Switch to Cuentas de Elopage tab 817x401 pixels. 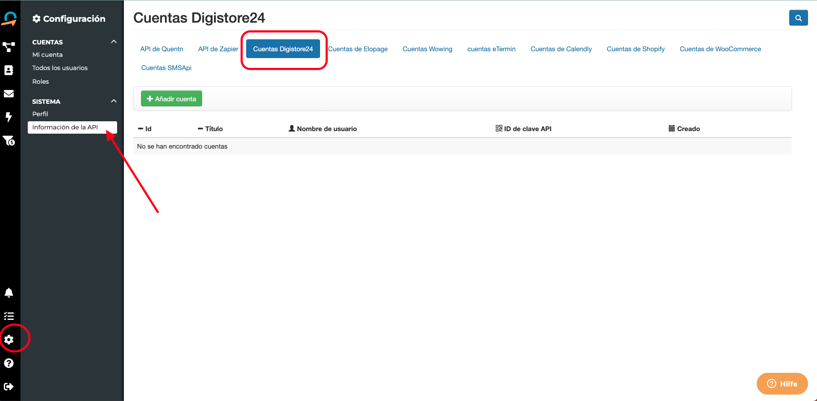click(x=358, y=49)
